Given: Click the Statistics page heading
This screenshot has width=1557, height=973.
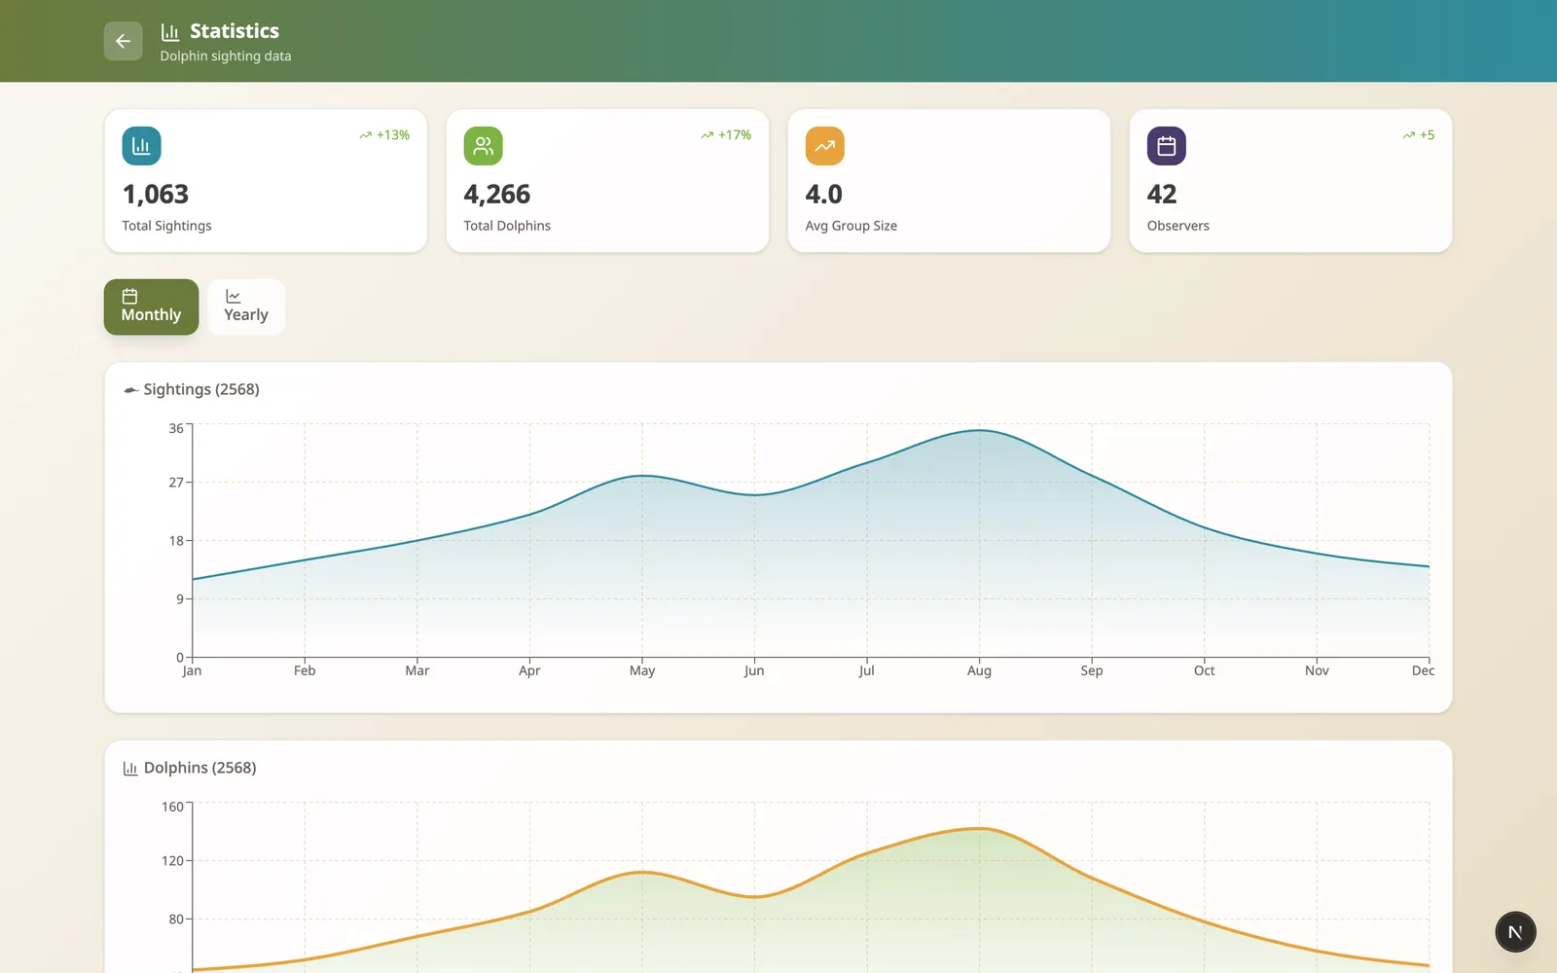Looking at the screenshot, I should (235, 31).
